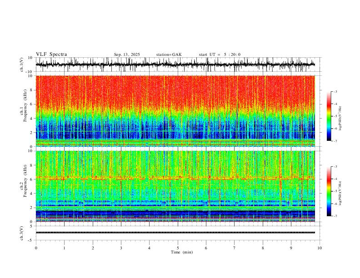Click the "5" tick on the ch.3(V) axis
This screenshot has width=360, height=278.
[x=31, y=226]
